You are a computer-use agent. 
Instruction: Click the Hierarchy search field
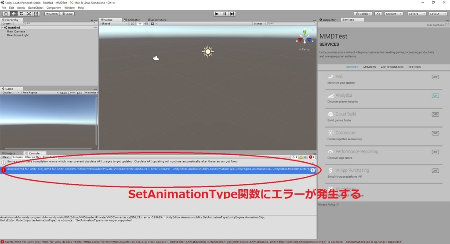tap(58, 24)
